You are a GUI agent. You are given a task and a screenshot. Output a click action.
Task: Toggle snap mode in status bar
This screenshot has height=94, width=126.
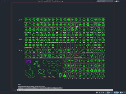tap(102, 92)
